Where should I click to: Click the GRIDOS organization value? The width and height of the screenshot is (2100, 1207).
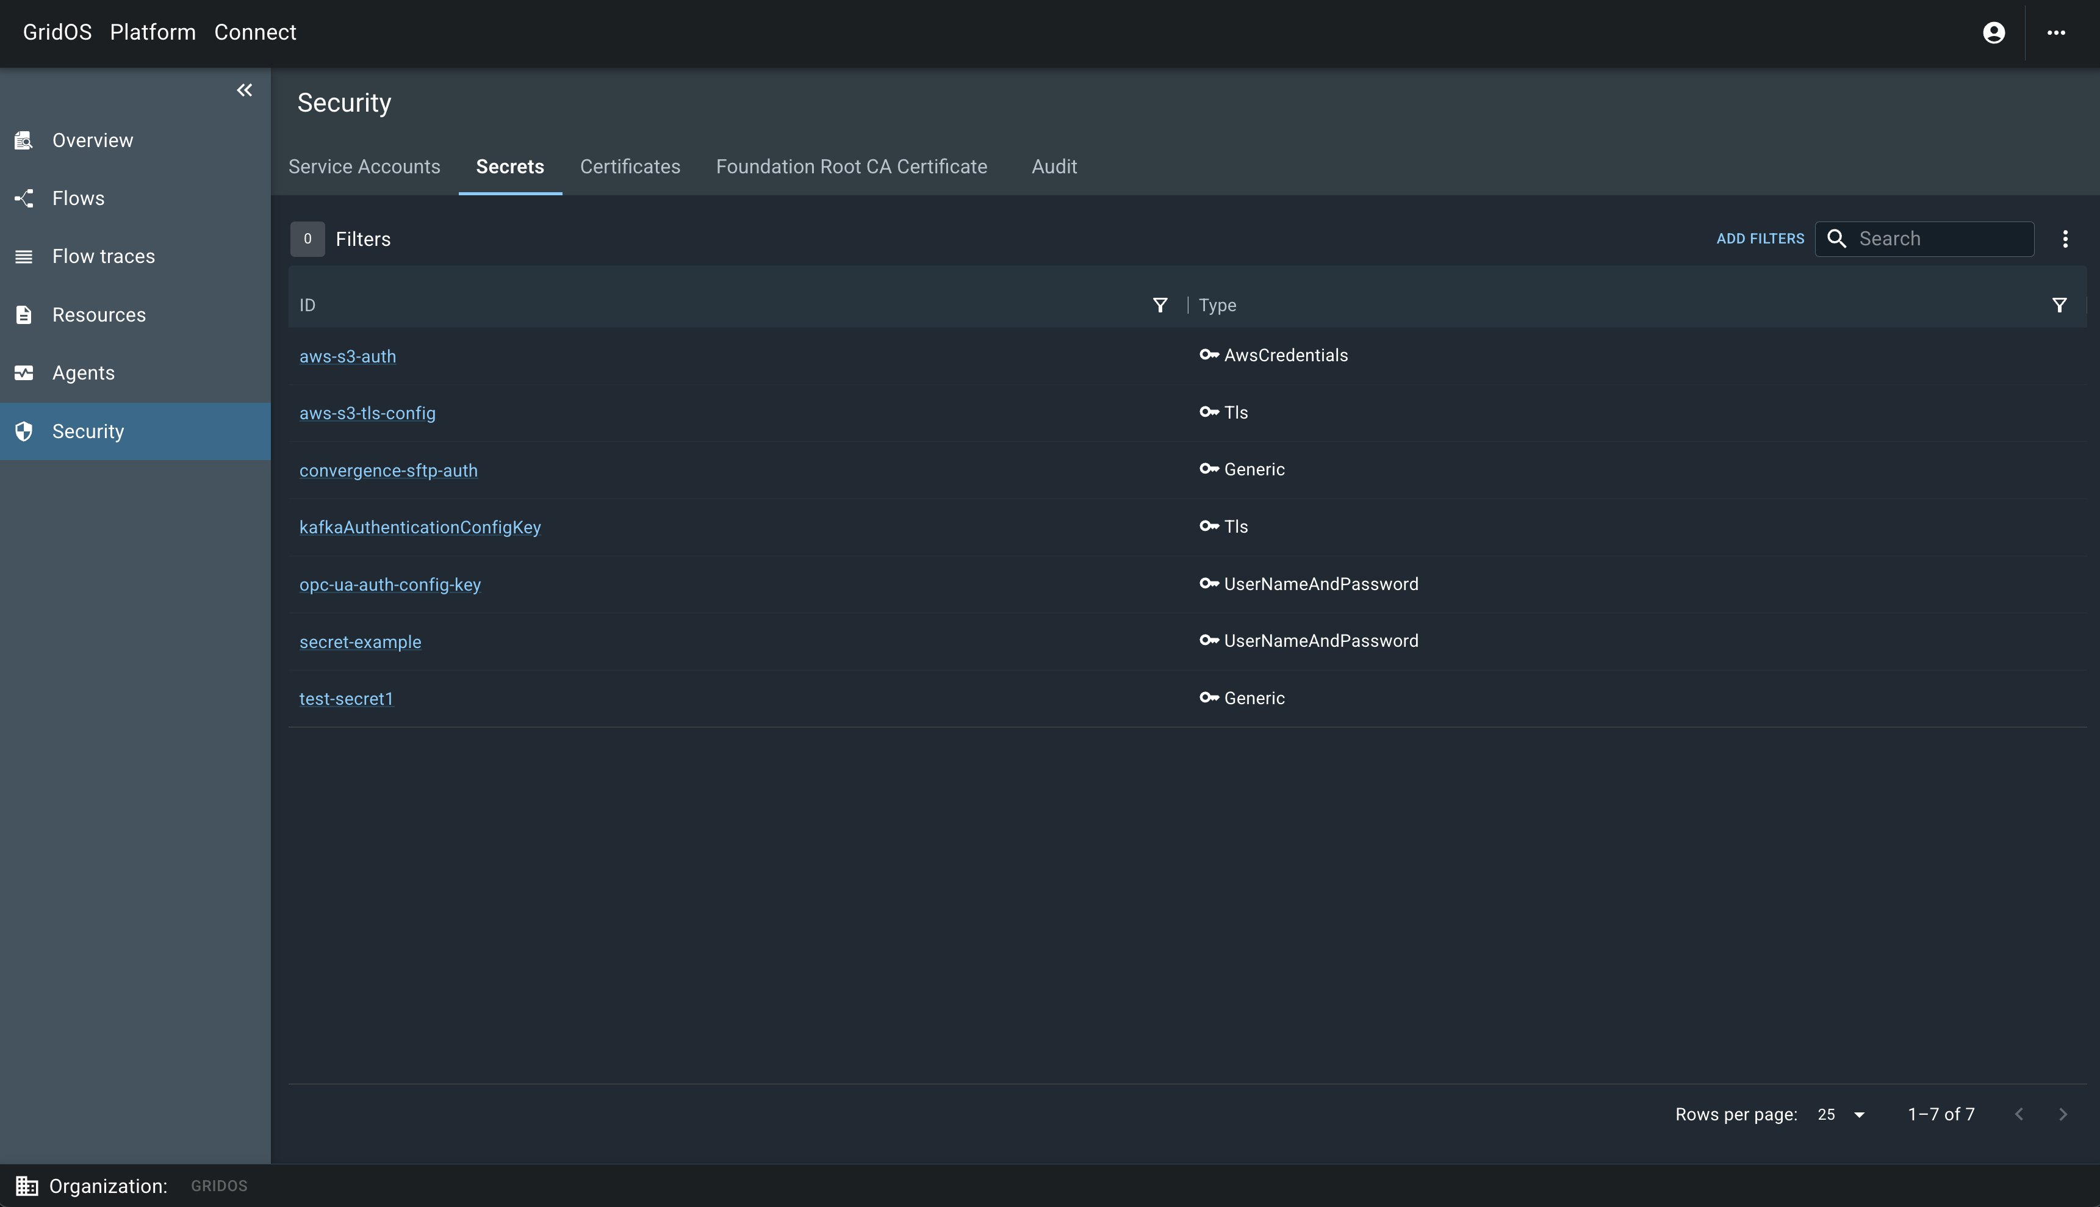pyautogui.click(x=219, y=1186)
